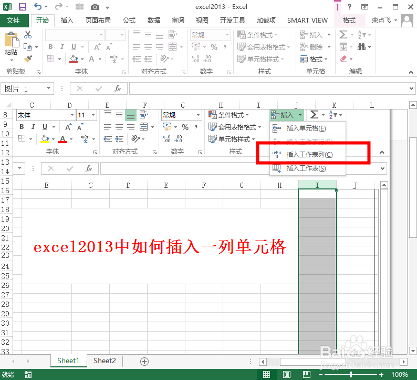
Task: Switch to the Formulas (公式) tab
Action: pyautogui.click(x=129, y=21)
